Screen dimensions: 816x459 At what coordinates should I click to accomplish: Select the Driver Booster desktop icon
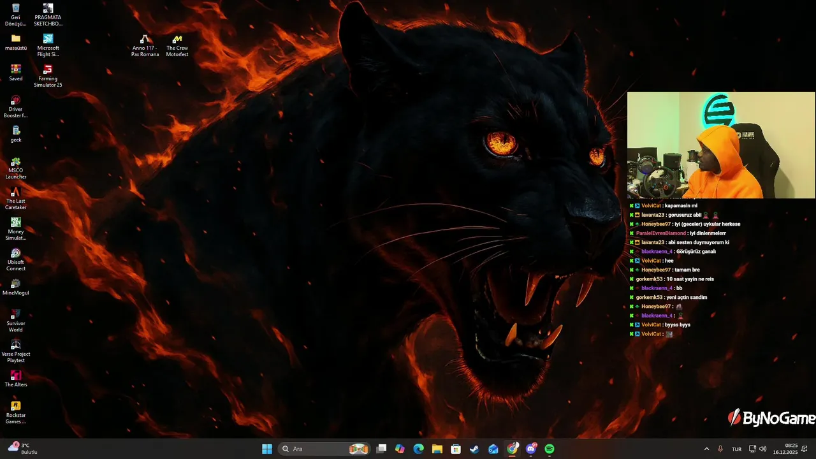(x=16, y=106)
